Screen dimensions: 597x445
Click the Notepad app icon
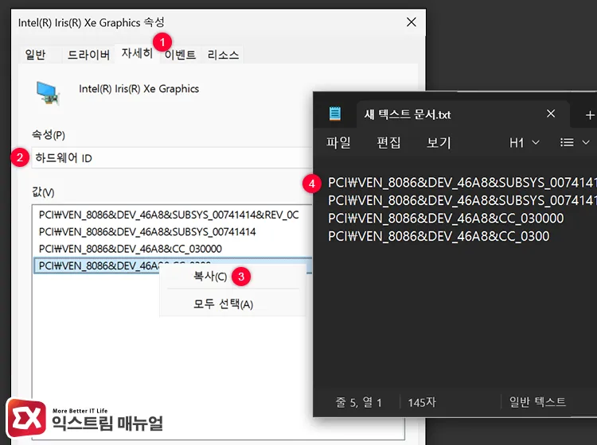335,114
